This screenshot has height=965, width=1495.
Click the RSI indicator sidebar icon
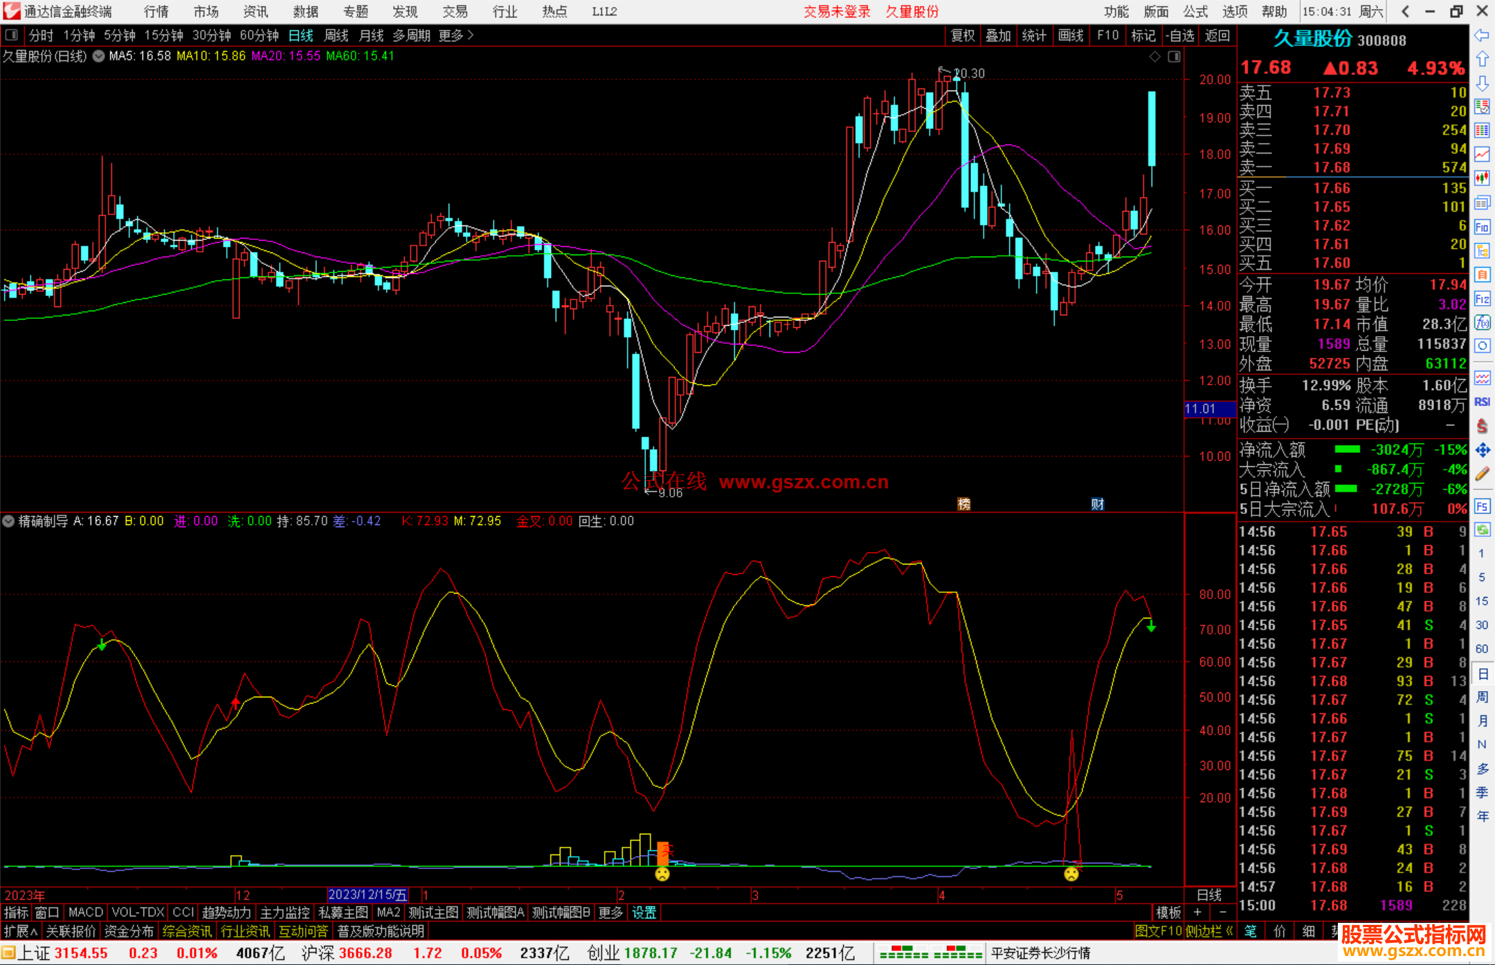tap(1482, 402)
